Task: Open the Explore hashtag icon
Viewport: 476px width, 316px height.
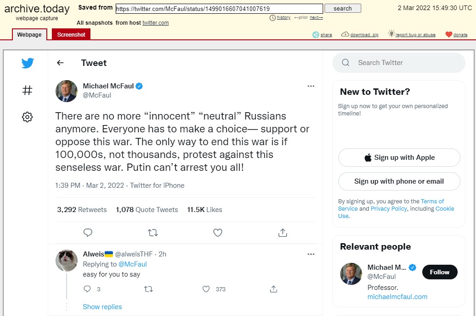Action: (28, 90)
